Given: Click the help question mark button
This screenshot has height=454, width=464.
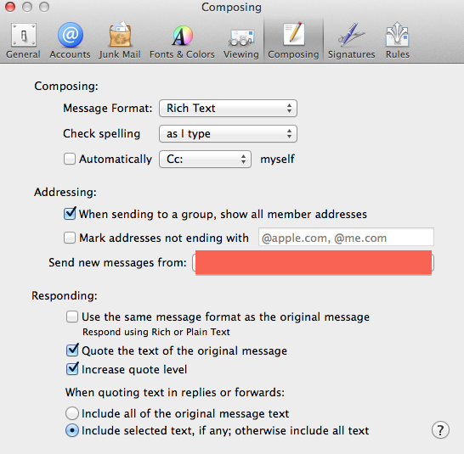Looking at the screenshot, I should click(440, 430).
